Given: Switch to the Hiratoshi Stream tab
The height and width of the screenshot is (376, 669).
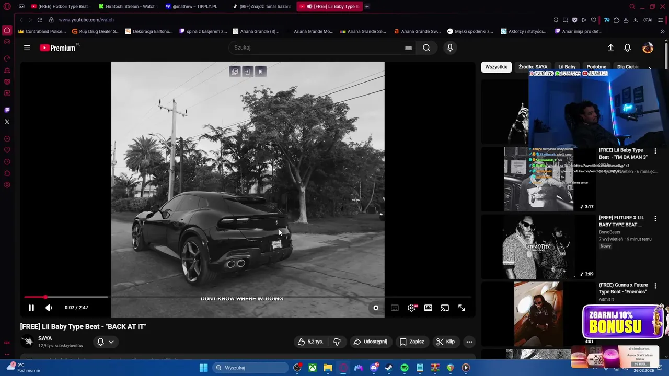Looking at the screenshot, I should click(127, 6).
